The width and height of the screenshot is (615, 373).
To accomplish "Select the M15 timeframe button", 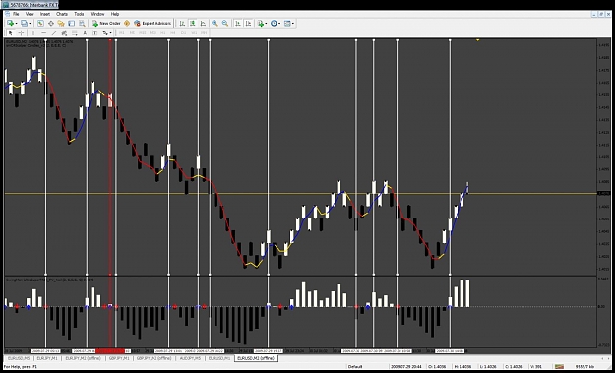I will click(x=143, y=32).
